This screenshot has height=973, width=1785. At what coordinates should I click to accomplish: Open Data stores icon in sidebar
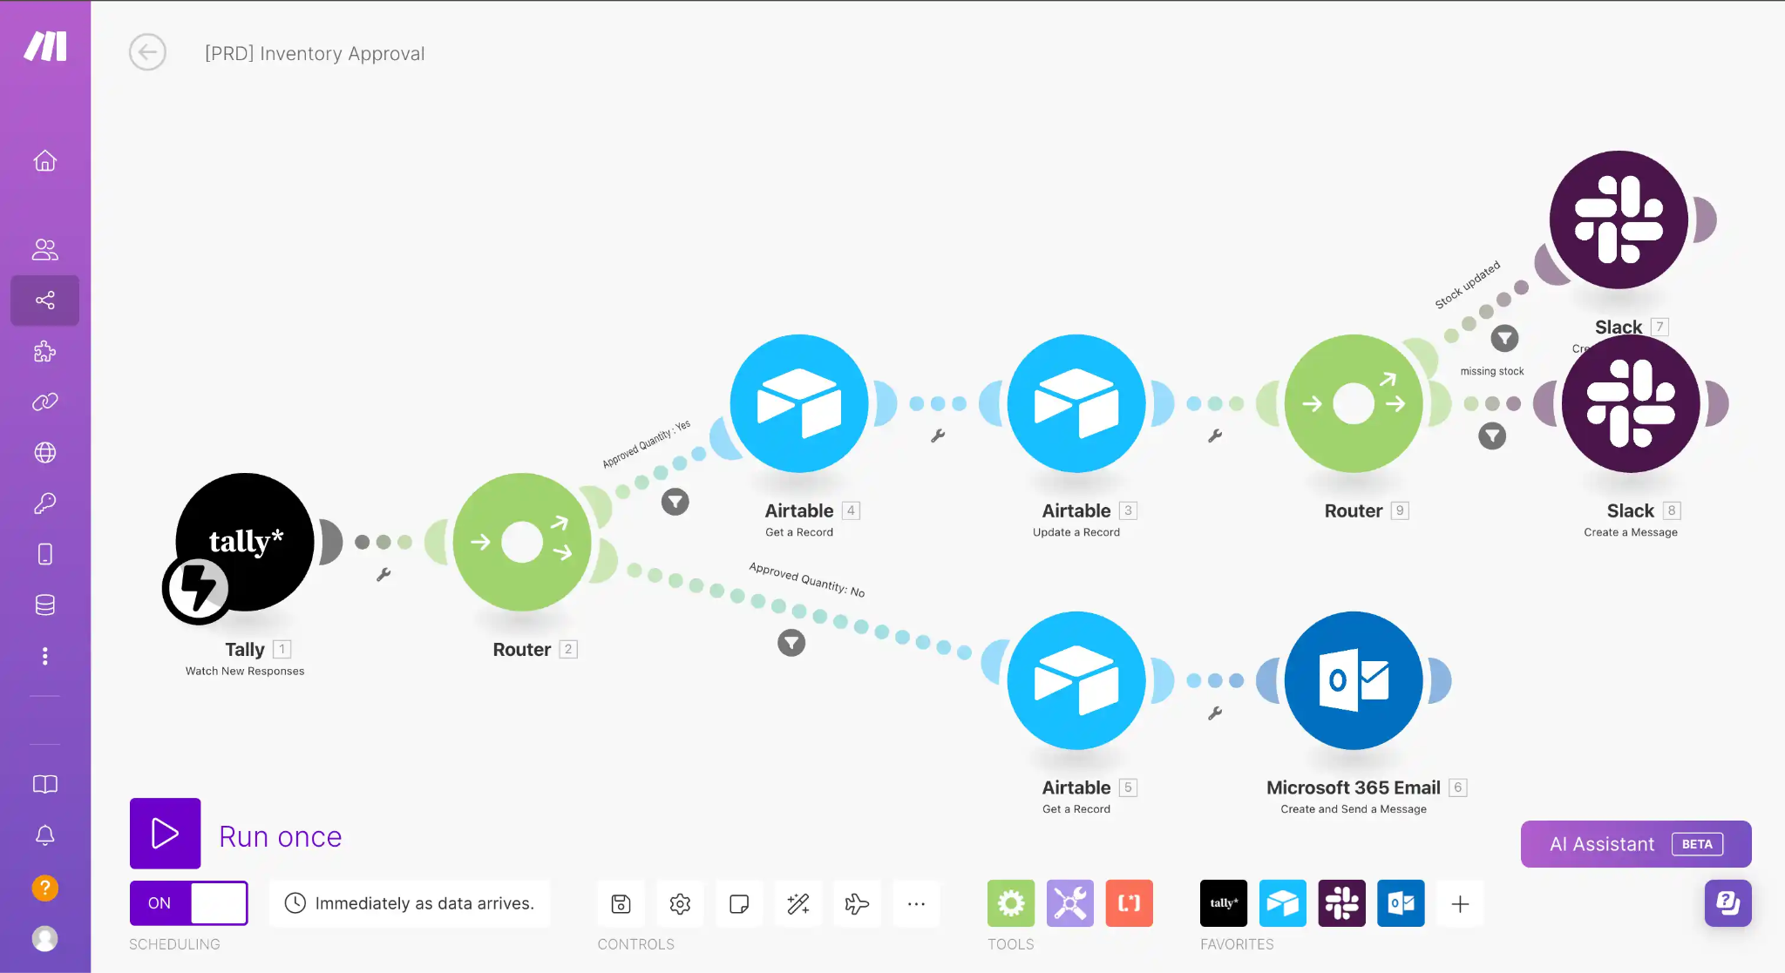pos(45,605)
